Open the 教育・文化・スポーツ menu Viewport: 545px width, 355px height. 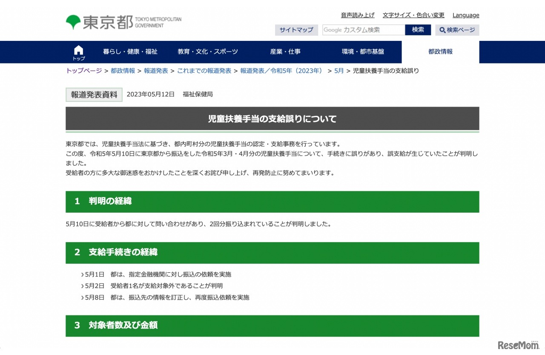[x=208, y=52]
